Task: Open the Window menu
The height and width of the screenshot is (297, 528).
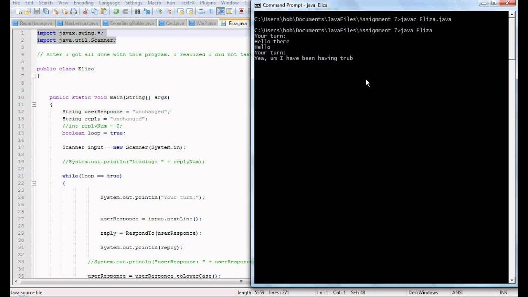Action: [x=230, y=3]
